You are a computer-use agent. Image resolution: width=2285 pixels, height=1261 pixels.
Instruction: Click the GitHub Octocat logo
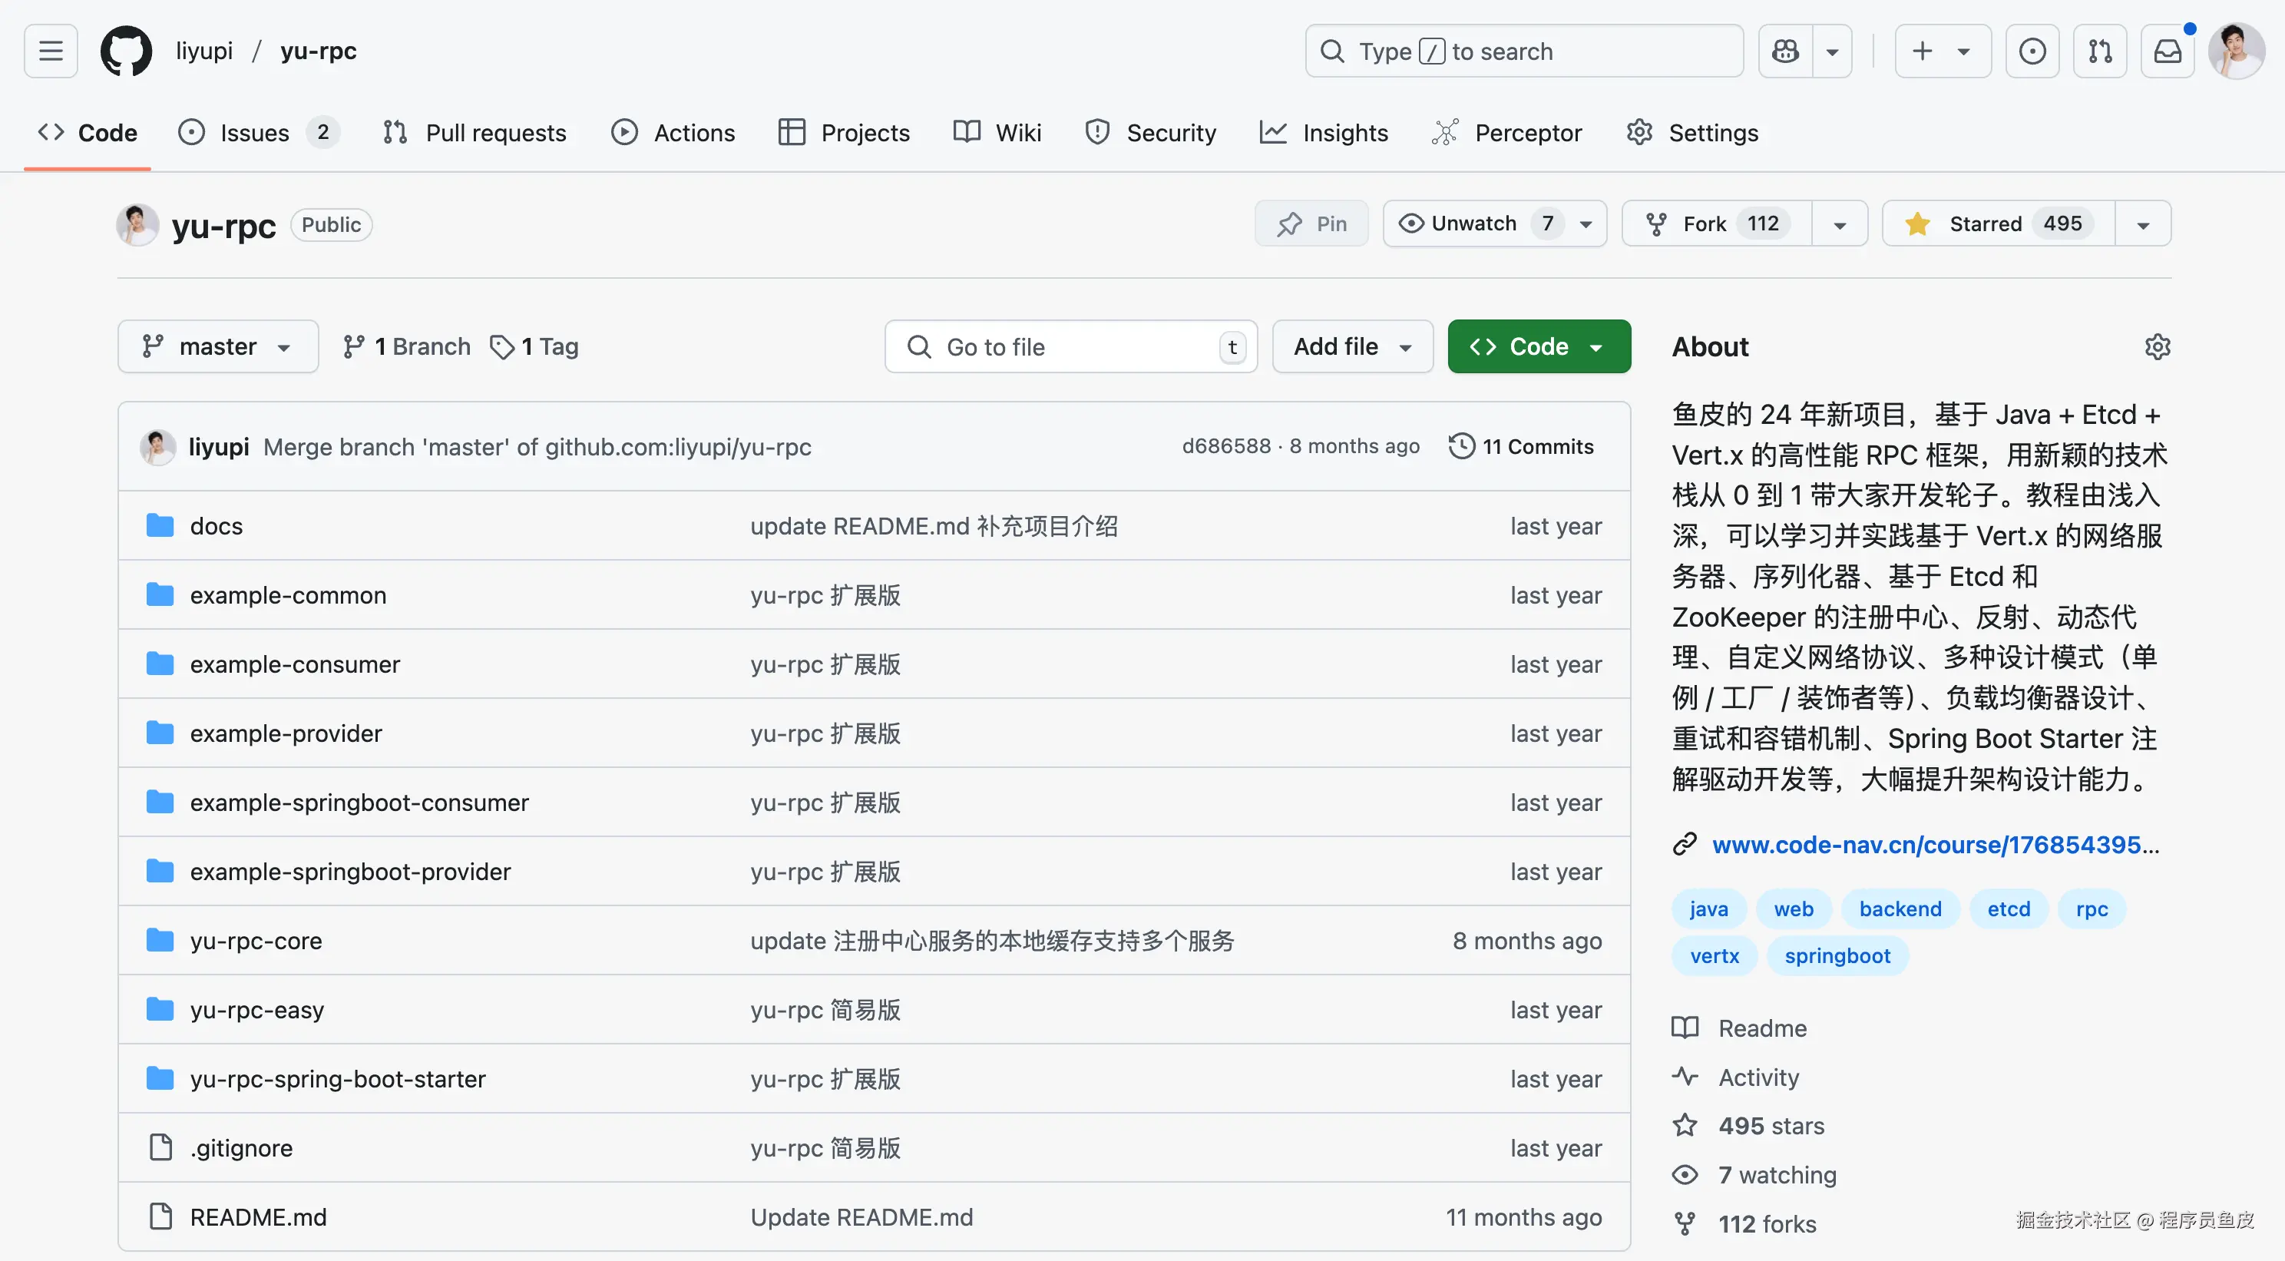pyautogui.click(x=126, y=51)
